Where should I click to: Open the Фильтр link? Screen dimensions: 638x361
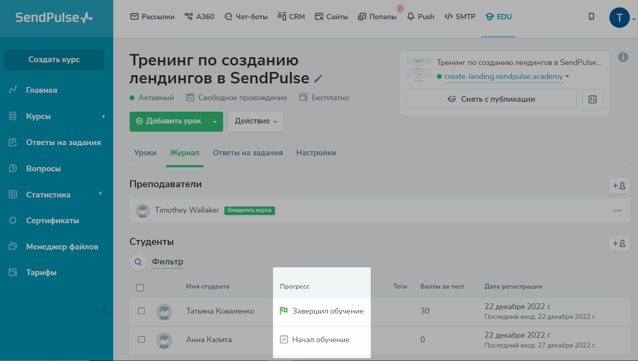tap(168, 262)
